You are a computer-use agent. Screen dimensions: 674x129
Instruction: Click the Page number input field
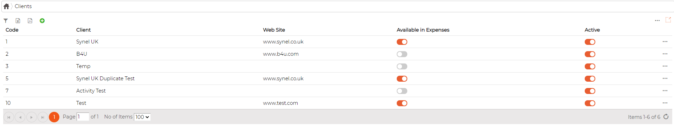pyautogui.click(x=83, y=117)
